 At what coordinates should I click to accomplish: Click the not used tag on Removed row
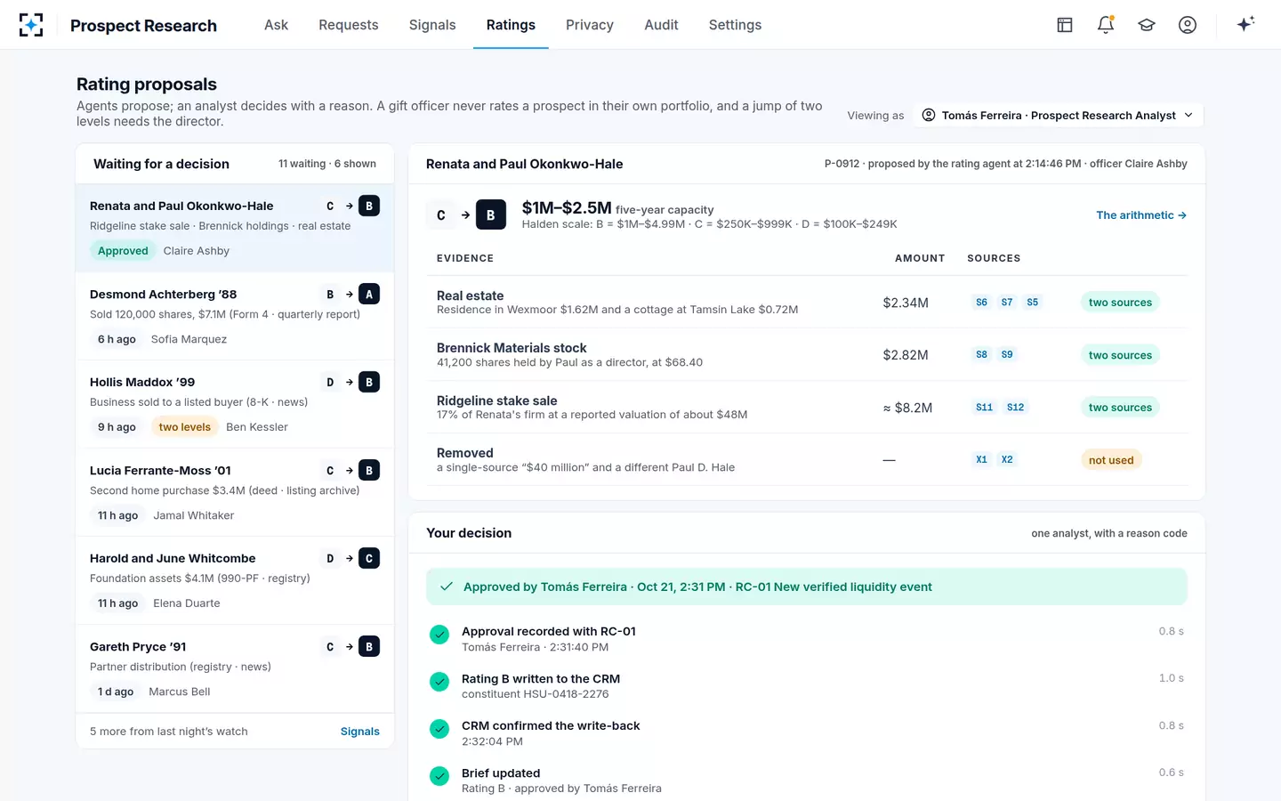(1111, 460)
